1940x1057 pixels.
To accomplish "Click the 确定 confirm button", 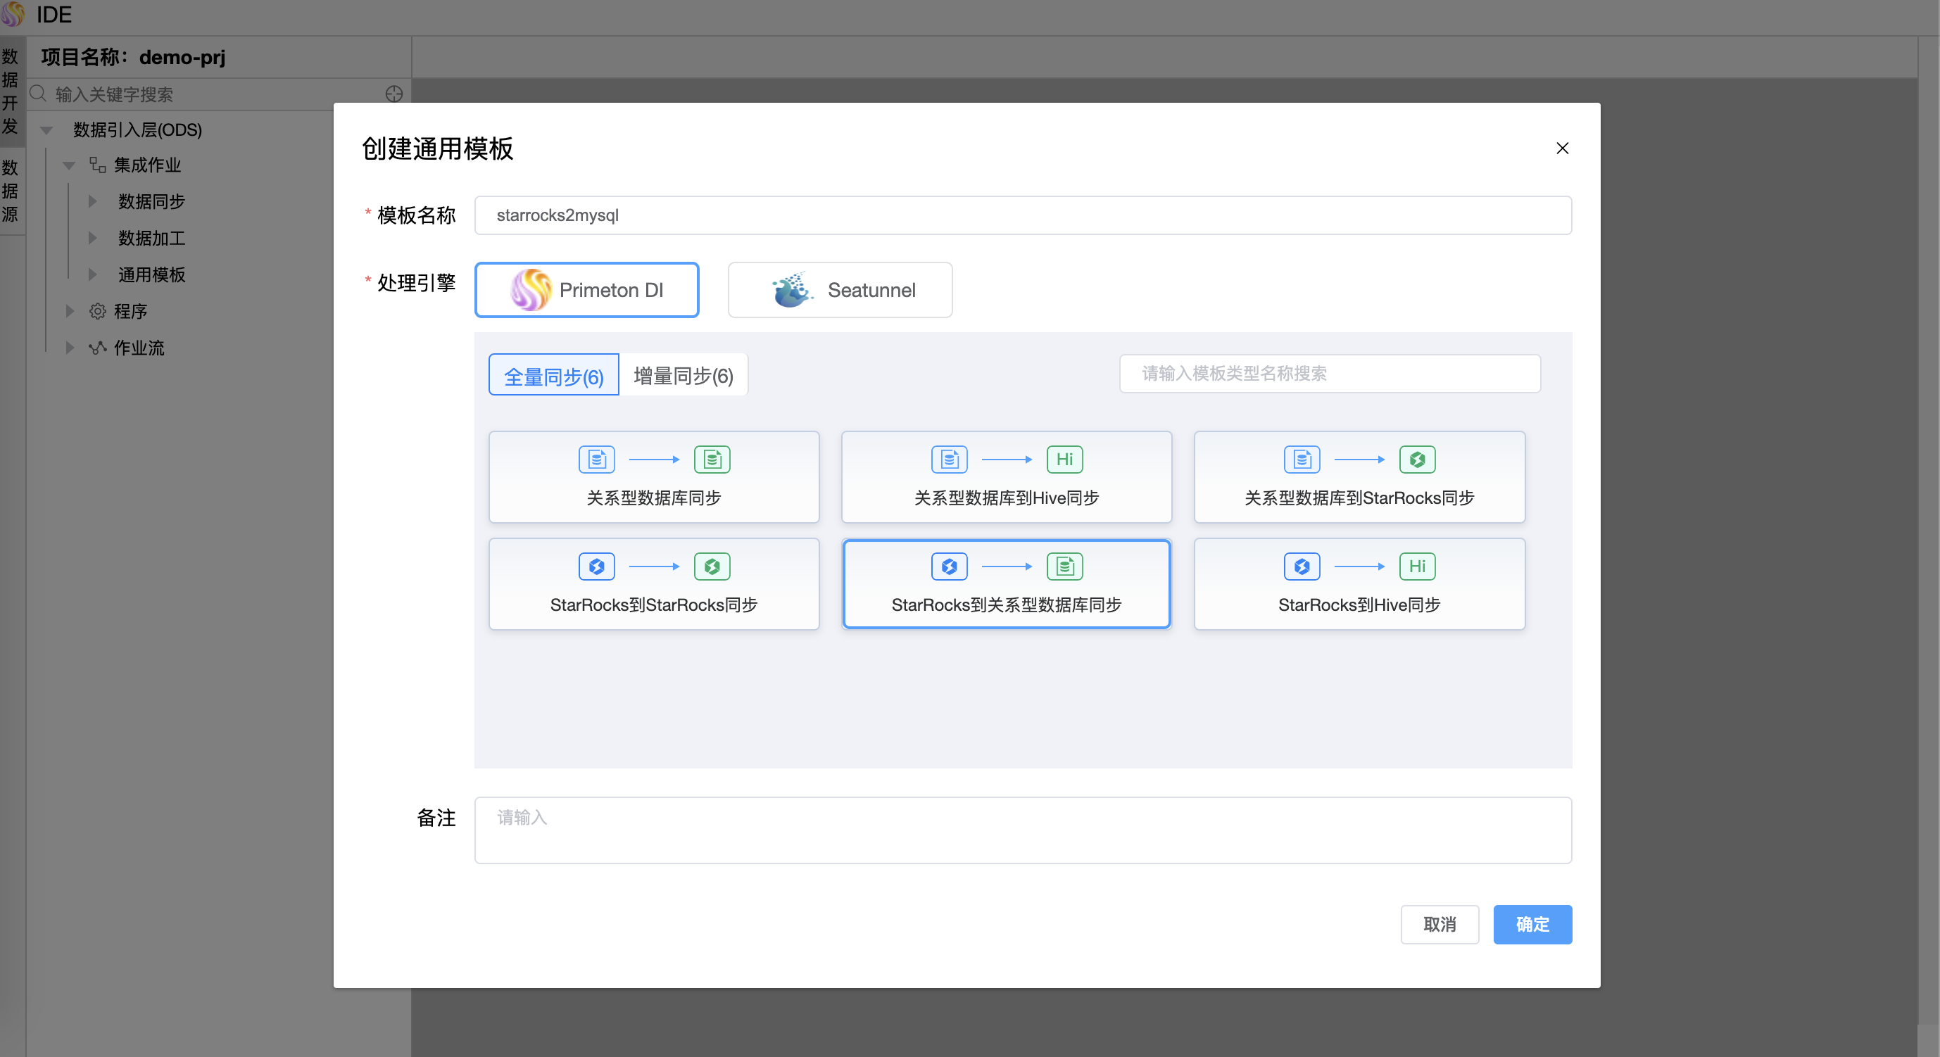I will pyautogui.click(x=1532, y=924).
